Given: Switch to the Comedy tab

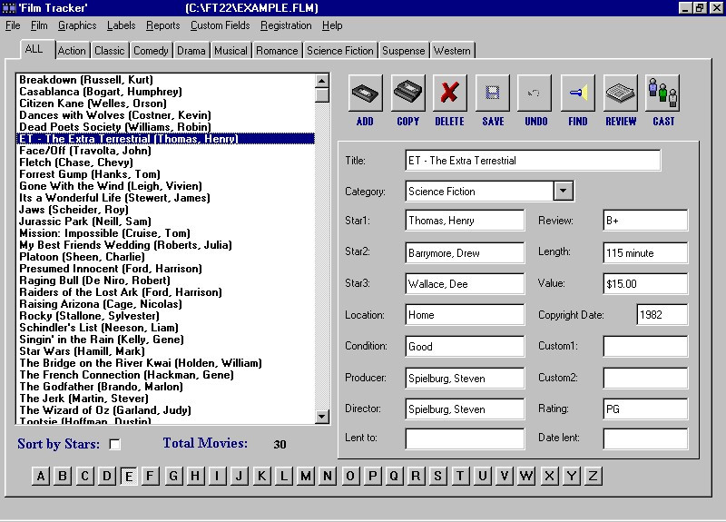Looking at the screenshot, I should [151, 51].
